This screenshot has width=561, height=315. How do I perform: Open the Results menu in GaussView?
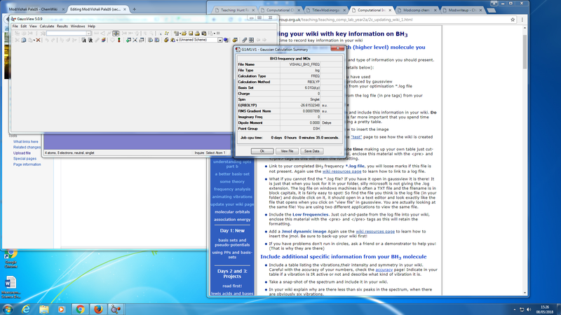point(62,26)
